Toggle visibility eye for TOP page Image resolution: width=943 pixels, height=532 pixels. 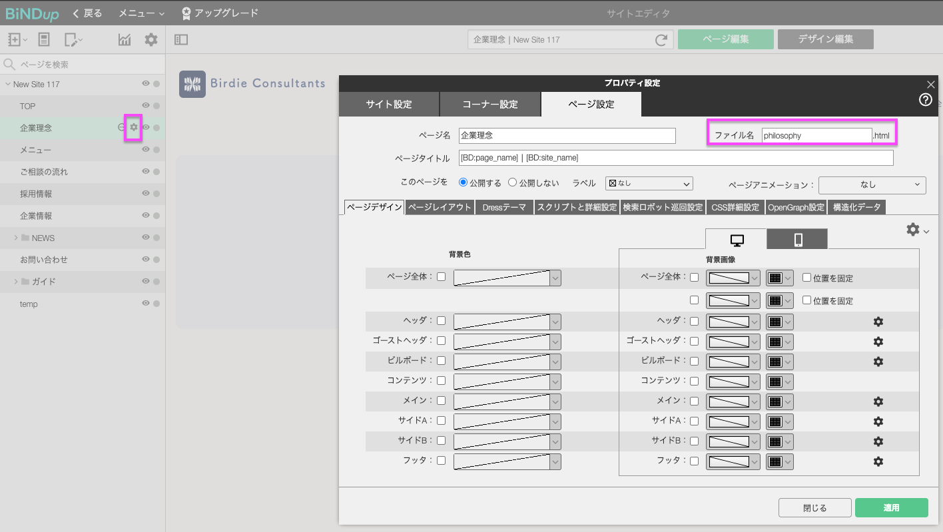pyautogui.click(x=145, y=106)
